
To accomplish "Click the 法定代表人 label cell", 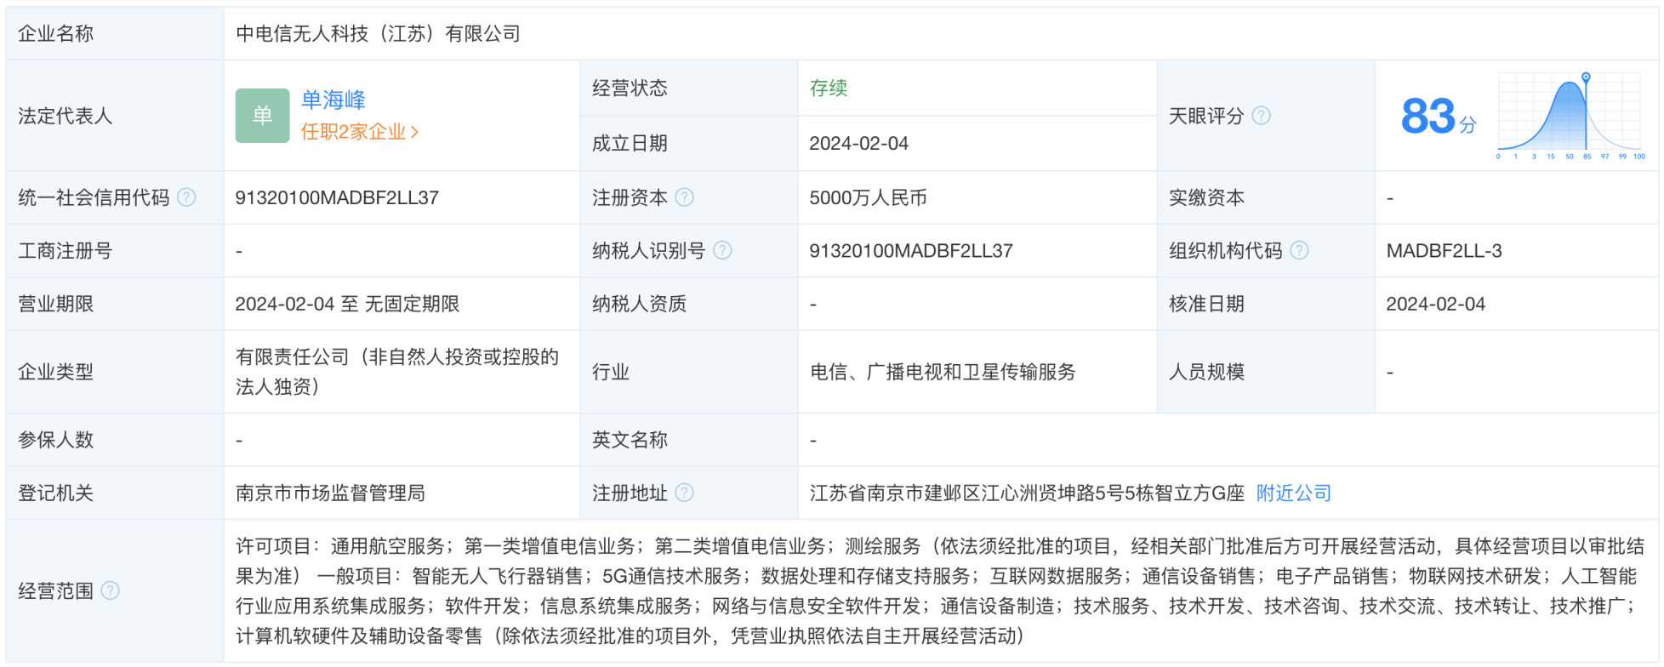I will (x=115, y=116).
